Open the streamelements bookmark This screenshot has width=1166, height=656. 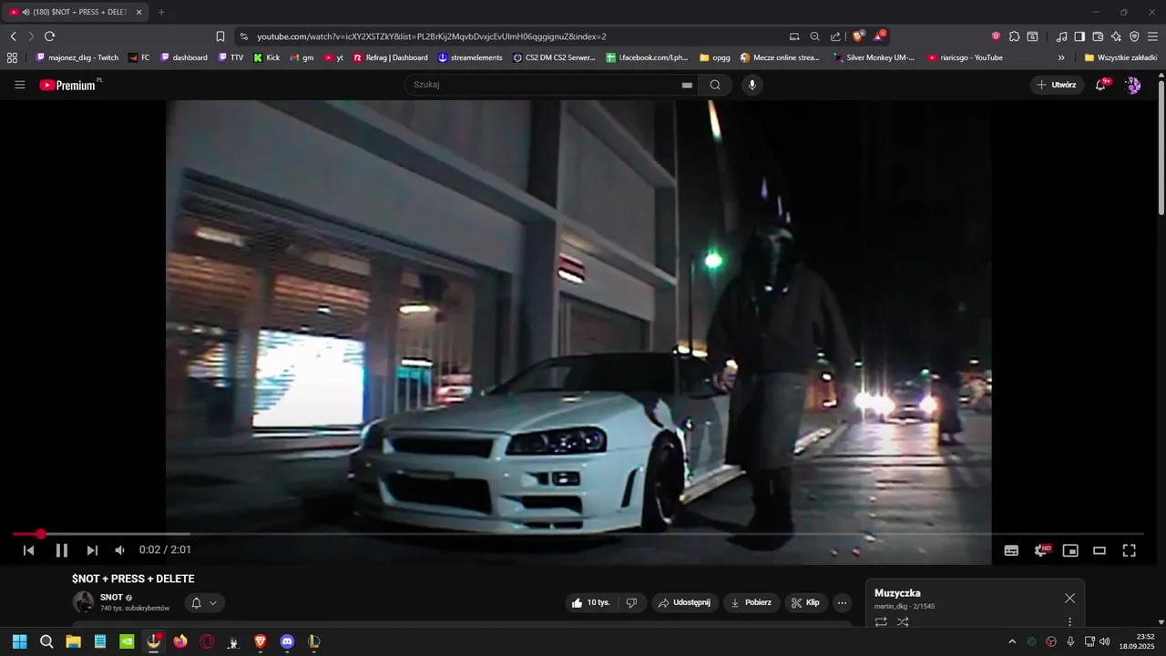(x=470, y=57)
